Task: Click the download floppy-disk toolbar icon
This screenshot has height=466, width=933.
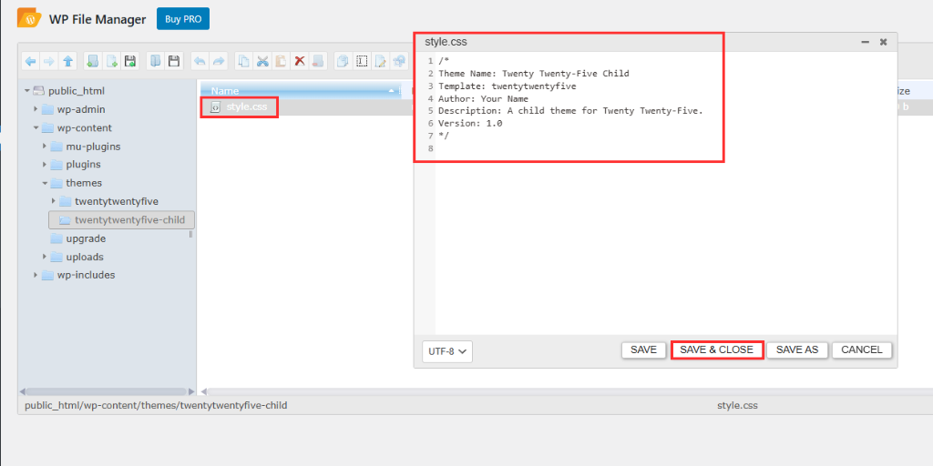Action: click(x=174, y=61)
